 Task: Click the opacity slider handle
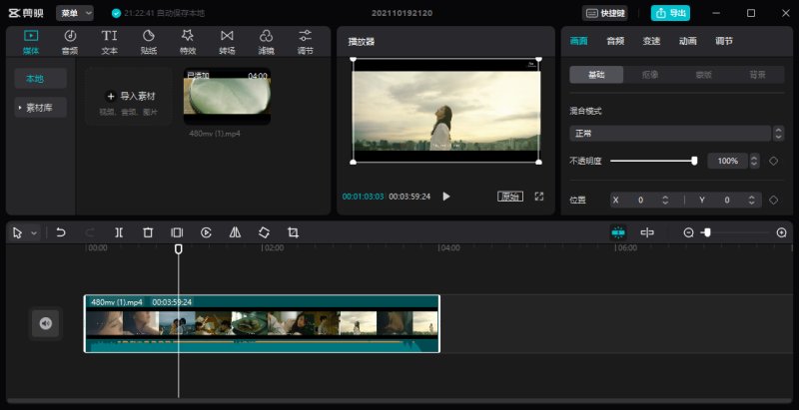[x=694, y=161]
